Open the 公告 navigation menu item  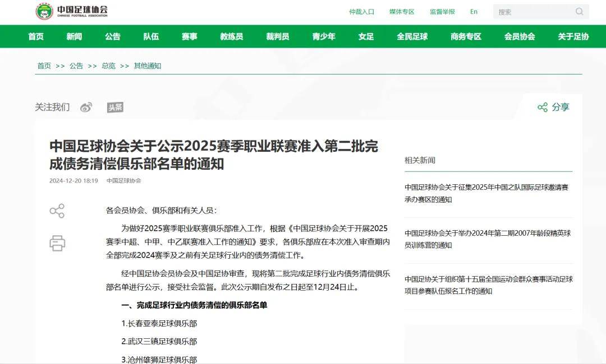point(113,36)
